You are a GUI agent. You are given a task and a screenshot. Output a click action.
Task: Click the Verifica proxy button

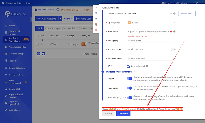187,14
